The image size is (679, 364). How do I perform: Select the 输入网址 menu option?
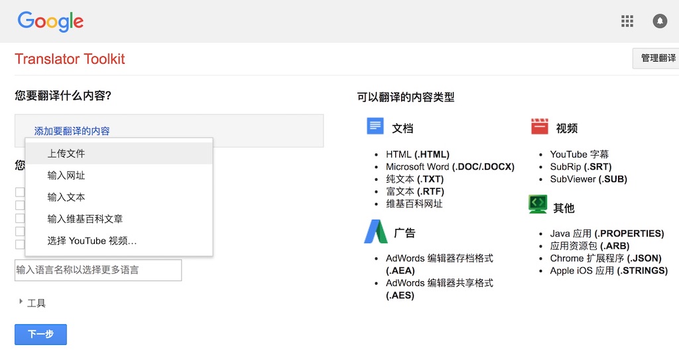click(x=66, y=175)
